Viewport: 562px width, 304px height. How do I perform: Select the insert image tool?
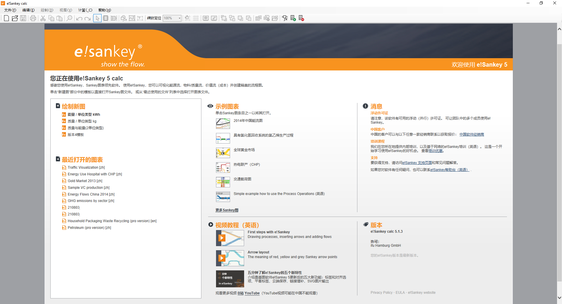click(x=132, y=18)
